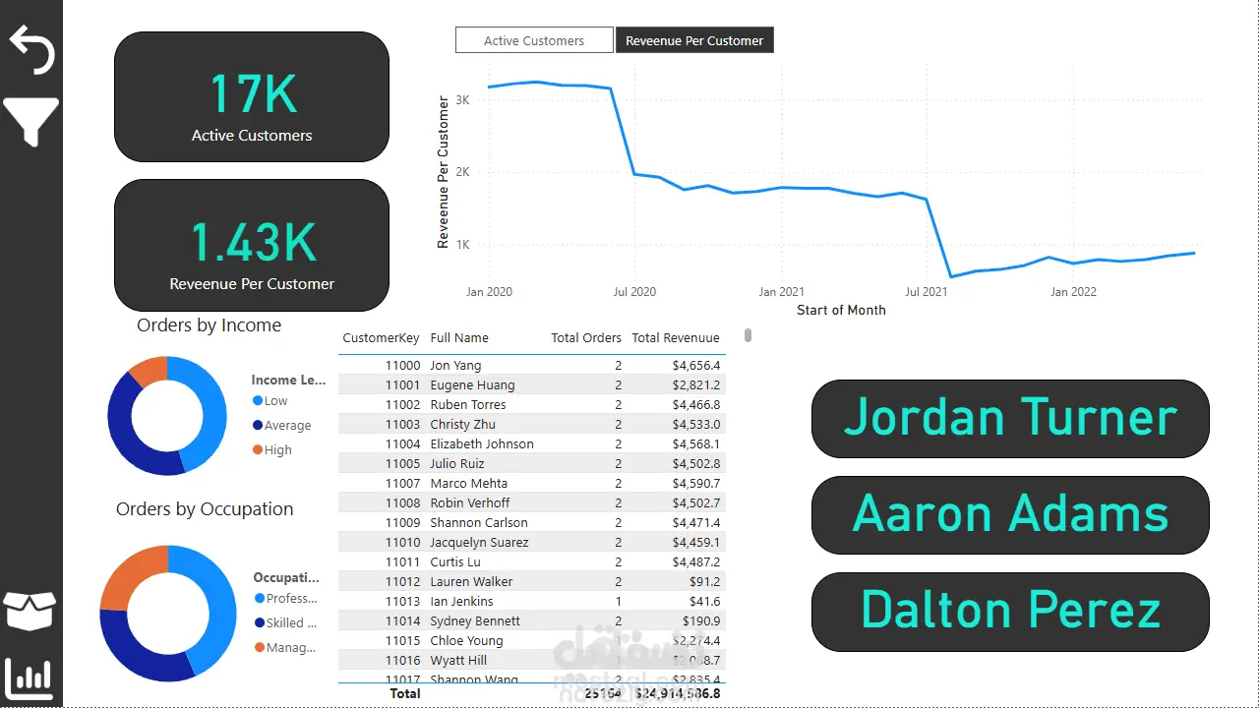Open the filter funnel icon
Screen dimensions: 1259x708
pos(31,122)
